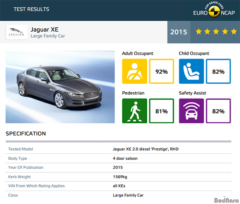Click the Euro NCAP logo
The height and width of the screenshot is (204, 240).
point(214,11)
